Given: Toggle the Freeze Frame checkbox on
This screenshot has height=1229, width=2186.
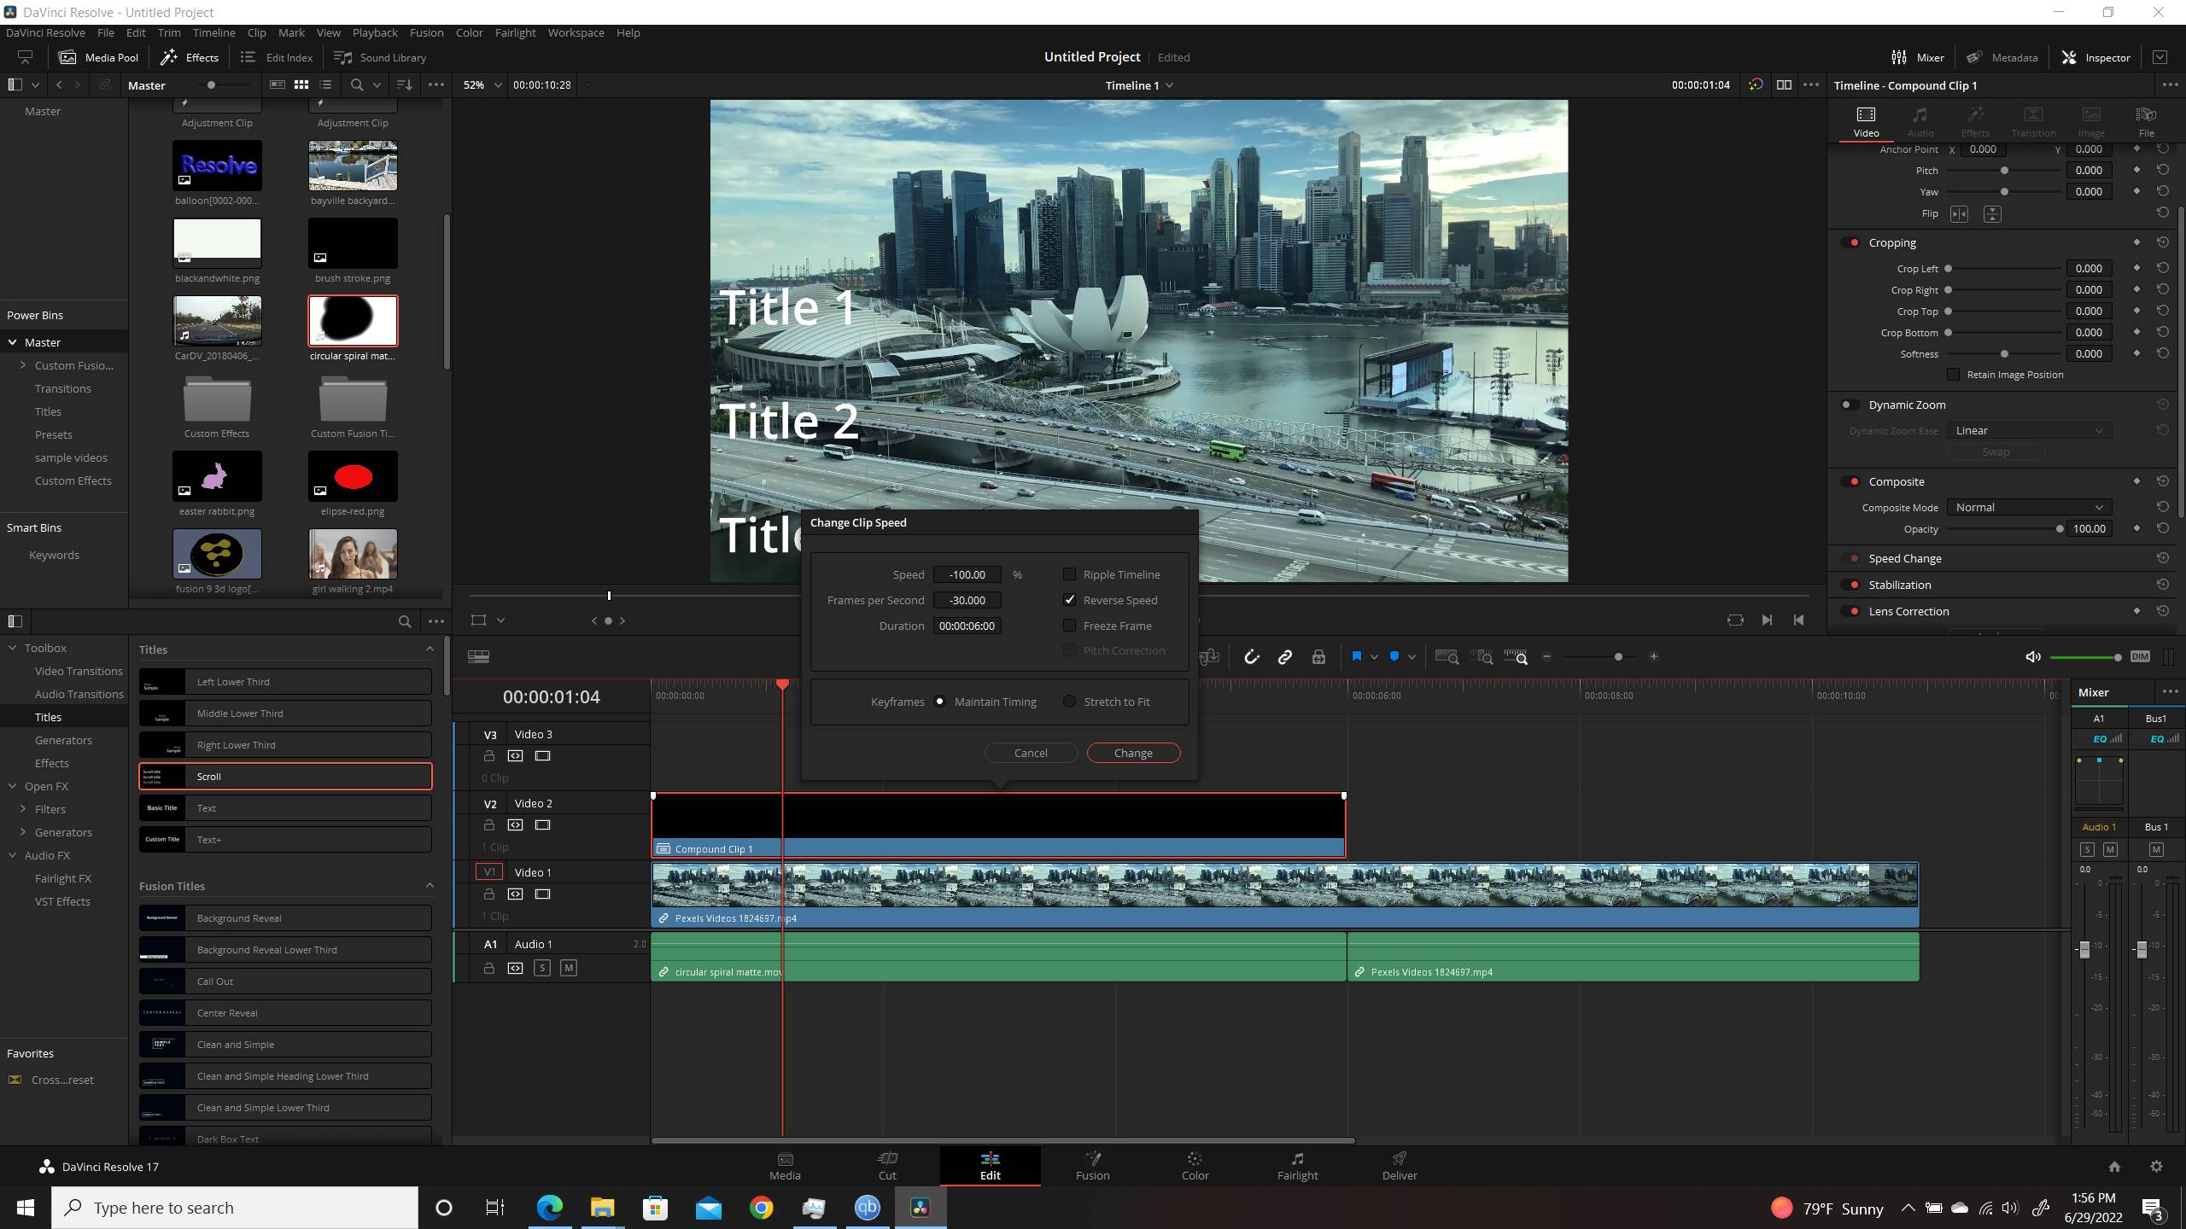Looking at the screenshot, I should [1069, 624].
